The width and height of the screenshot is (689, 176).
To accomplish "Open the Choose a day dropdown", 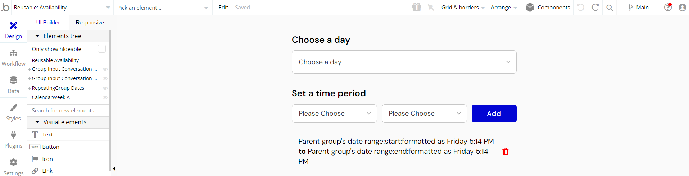I will click(404, 62).
